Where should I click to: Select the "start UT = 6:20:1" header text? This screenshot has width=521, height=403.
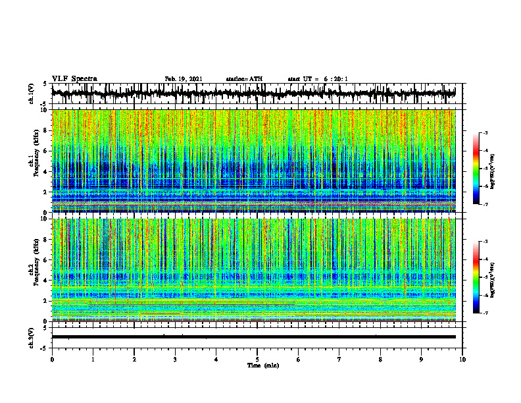318,79
